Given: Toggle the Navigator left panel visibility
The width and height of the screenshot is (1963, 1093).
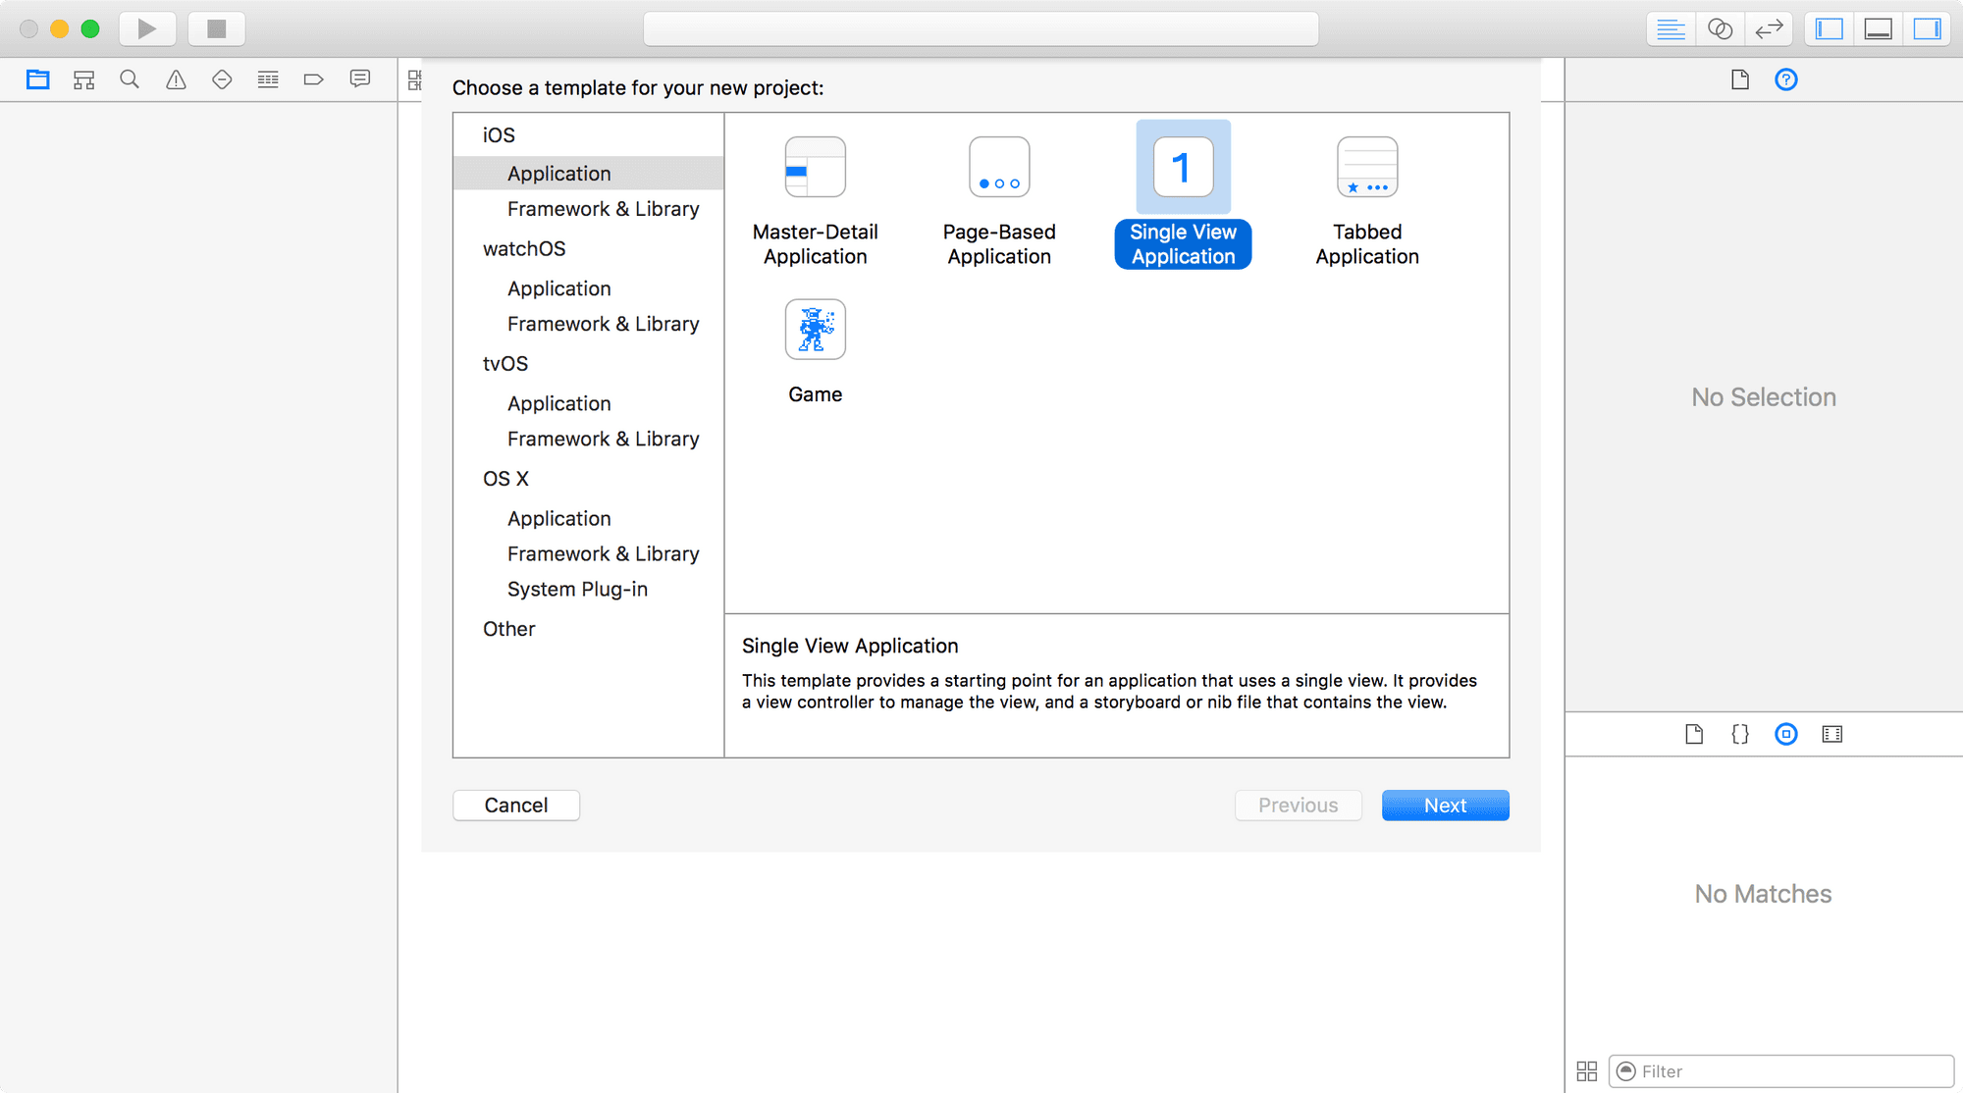Looking at the screenshot, I should (1830, 28).
